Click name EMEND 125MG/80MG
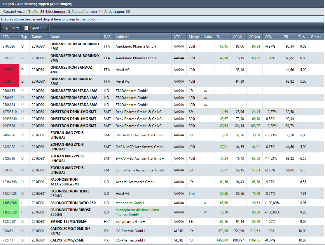This screenshot has height=245, width=325. [68, 222]
